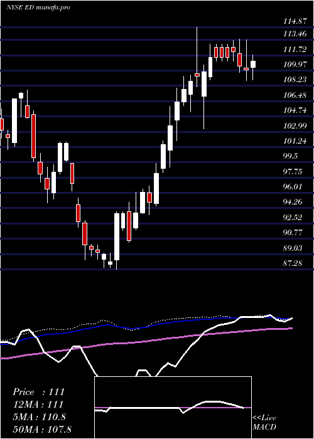Click the '12MA : 111' readout
This screenshot has width=314, height=439.
pyautogui.click(x=38, y=404)
